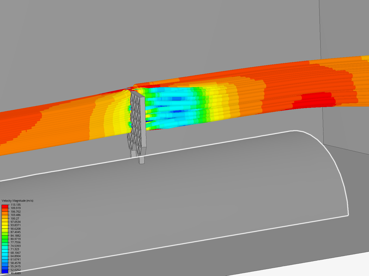Select the legend value 58.4578
This screenshot has height=276, width=369.
pyautogui.click(x=16, y=263)
